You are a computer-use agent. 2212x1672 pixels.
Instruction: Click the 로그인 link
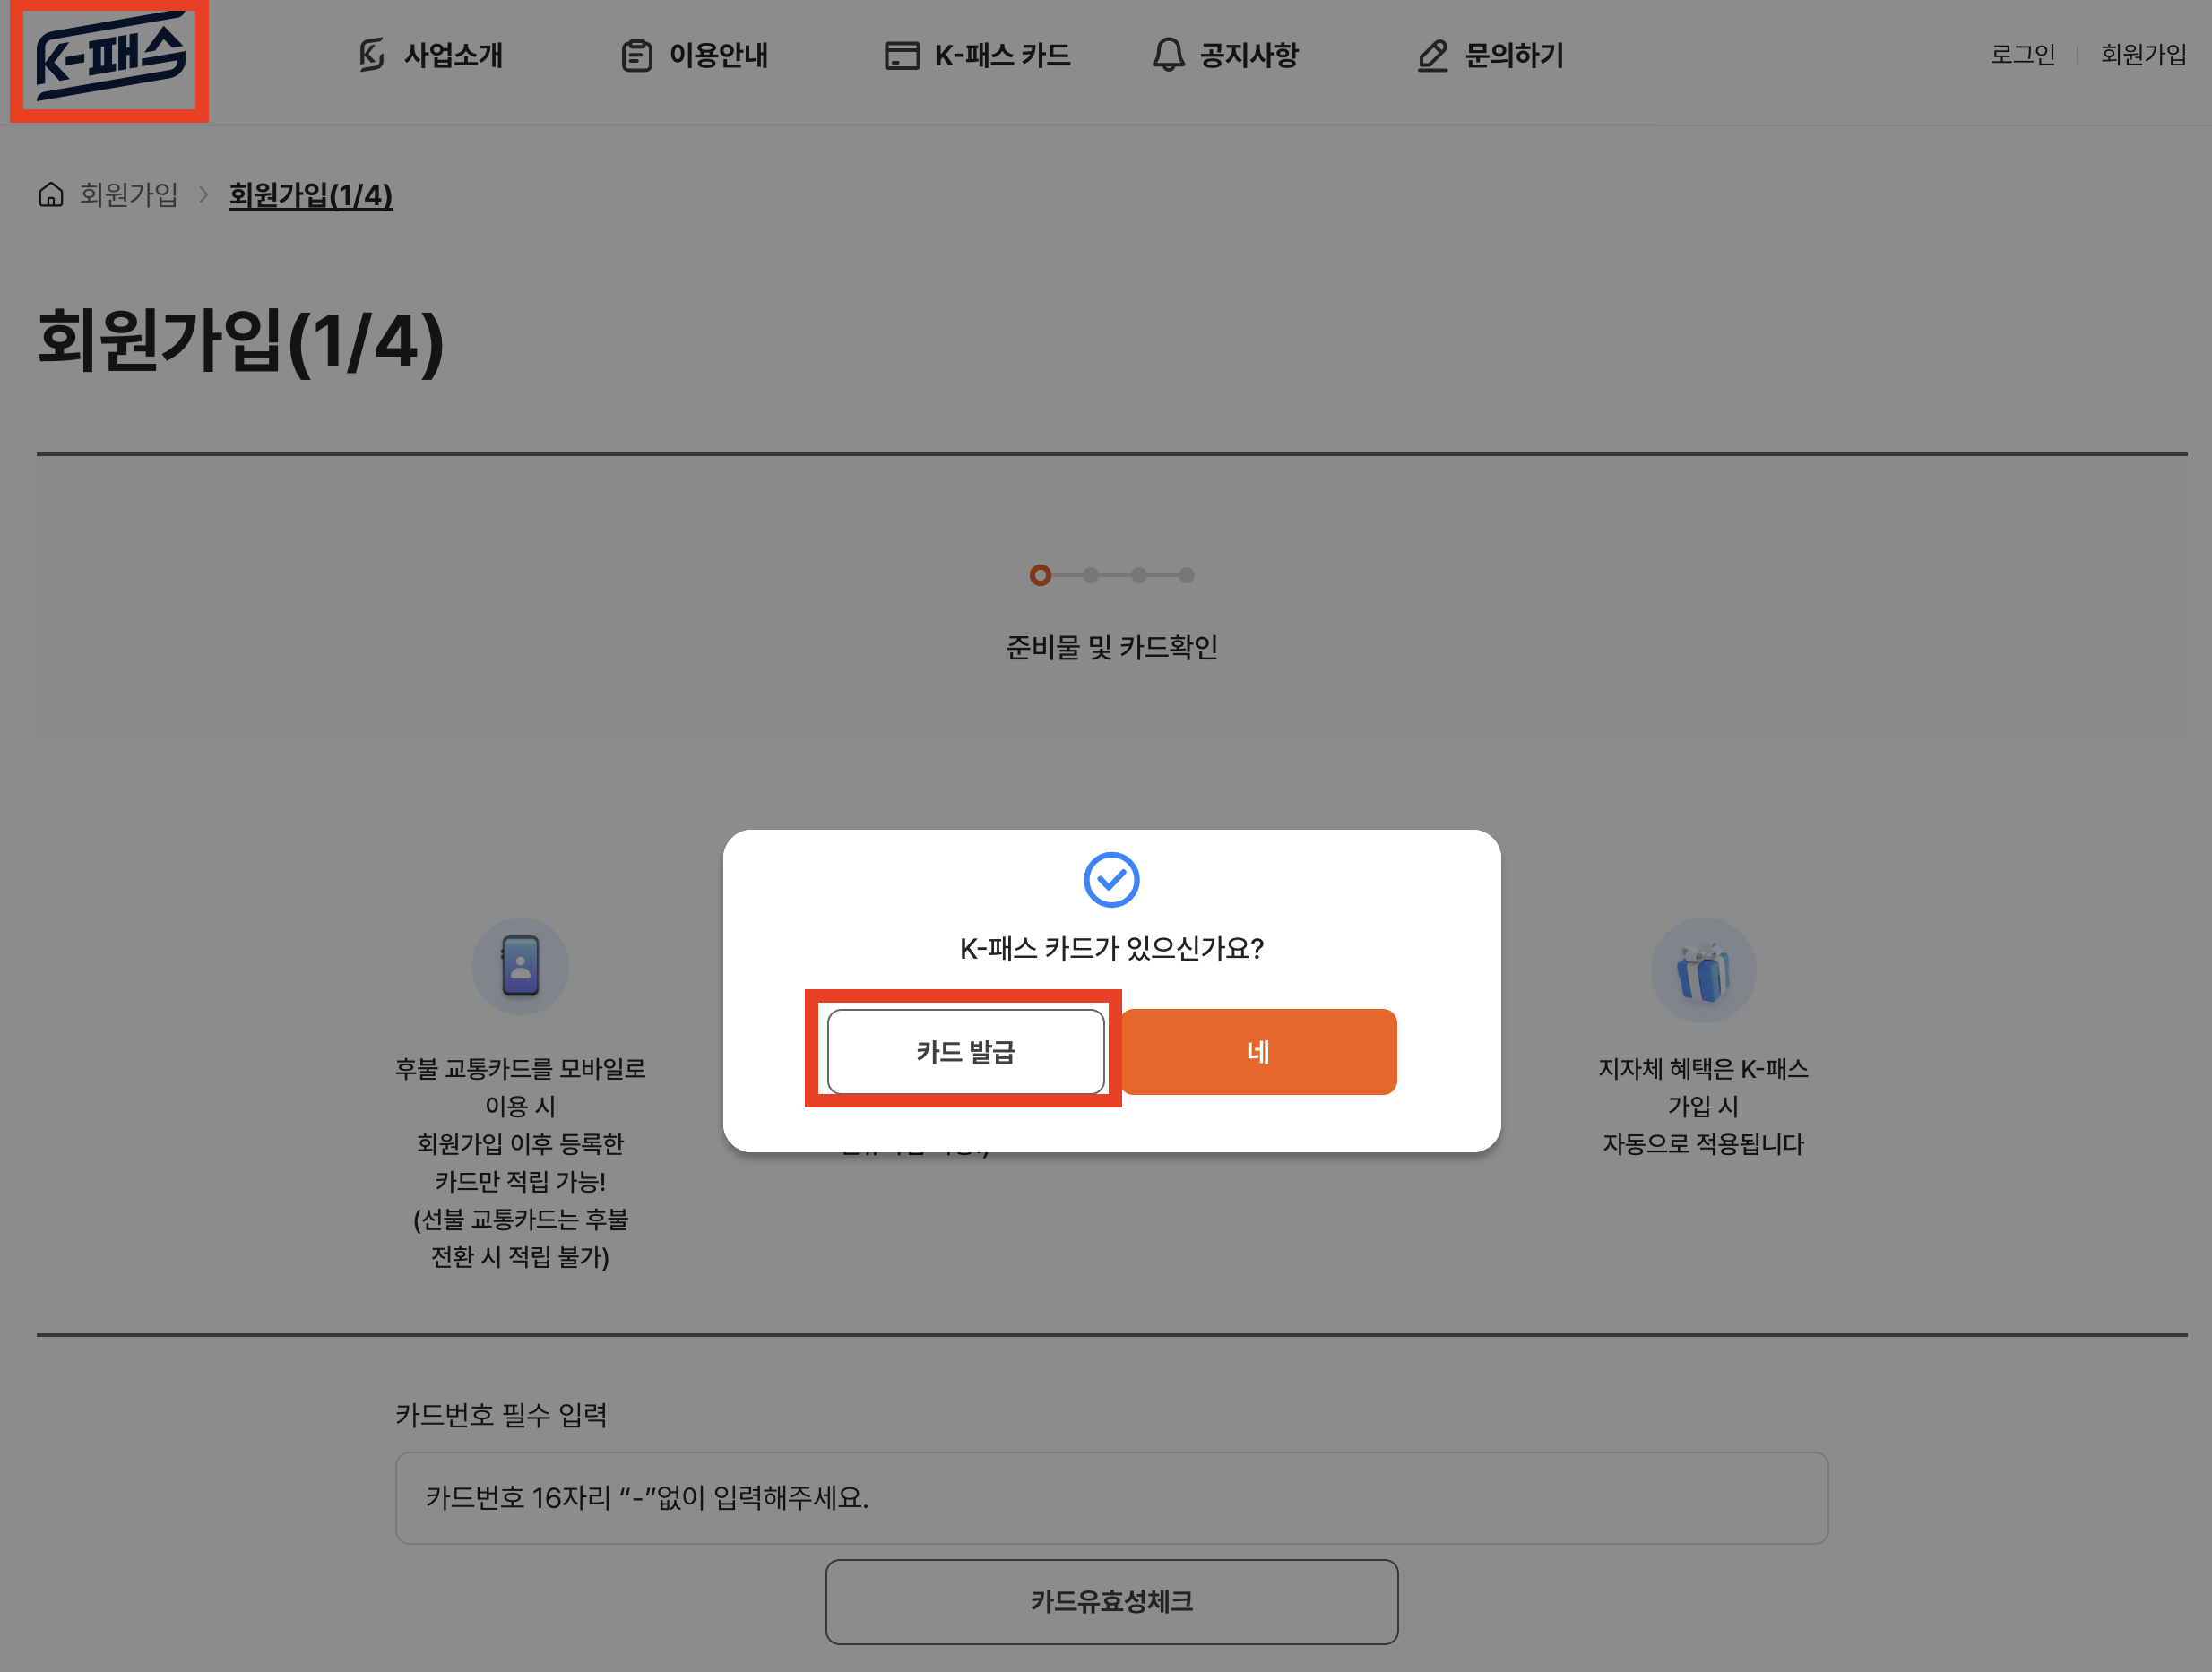tap(2022, 55)
